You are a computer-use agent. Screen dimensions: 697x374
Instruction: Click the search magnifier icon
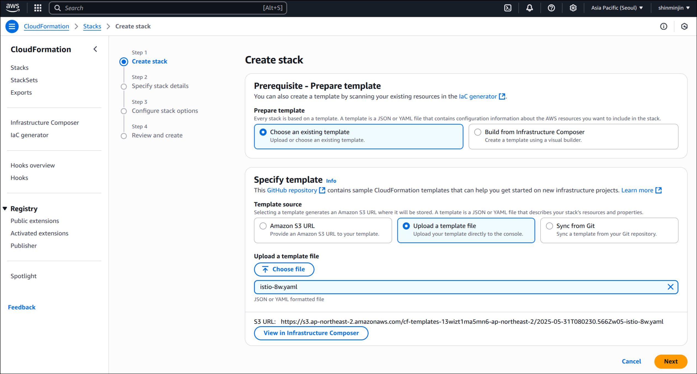(x=57, y=8)
